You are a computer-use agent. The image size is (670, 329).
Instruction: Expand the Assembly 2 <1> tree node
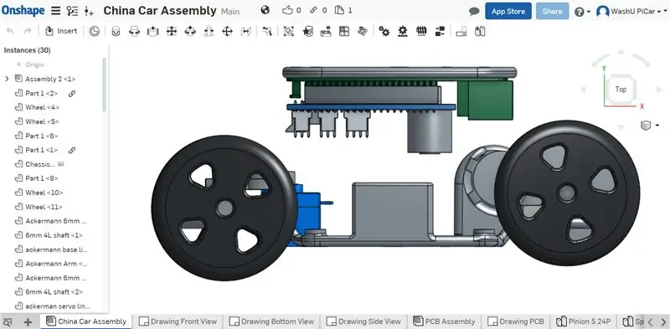7,79
